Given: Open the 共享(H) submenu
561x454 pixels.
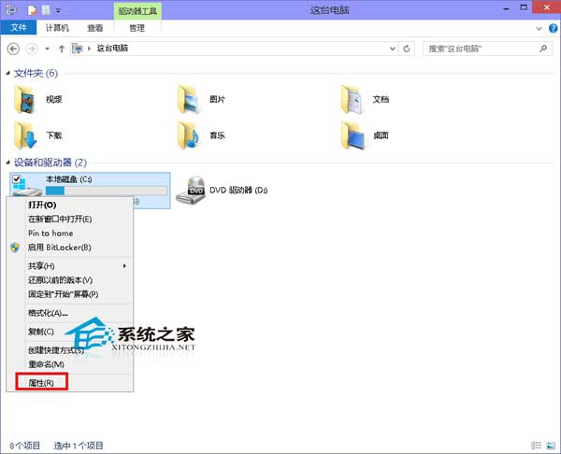Looking at the screenshot, I should pyautogui.click(x=69, y=266).
